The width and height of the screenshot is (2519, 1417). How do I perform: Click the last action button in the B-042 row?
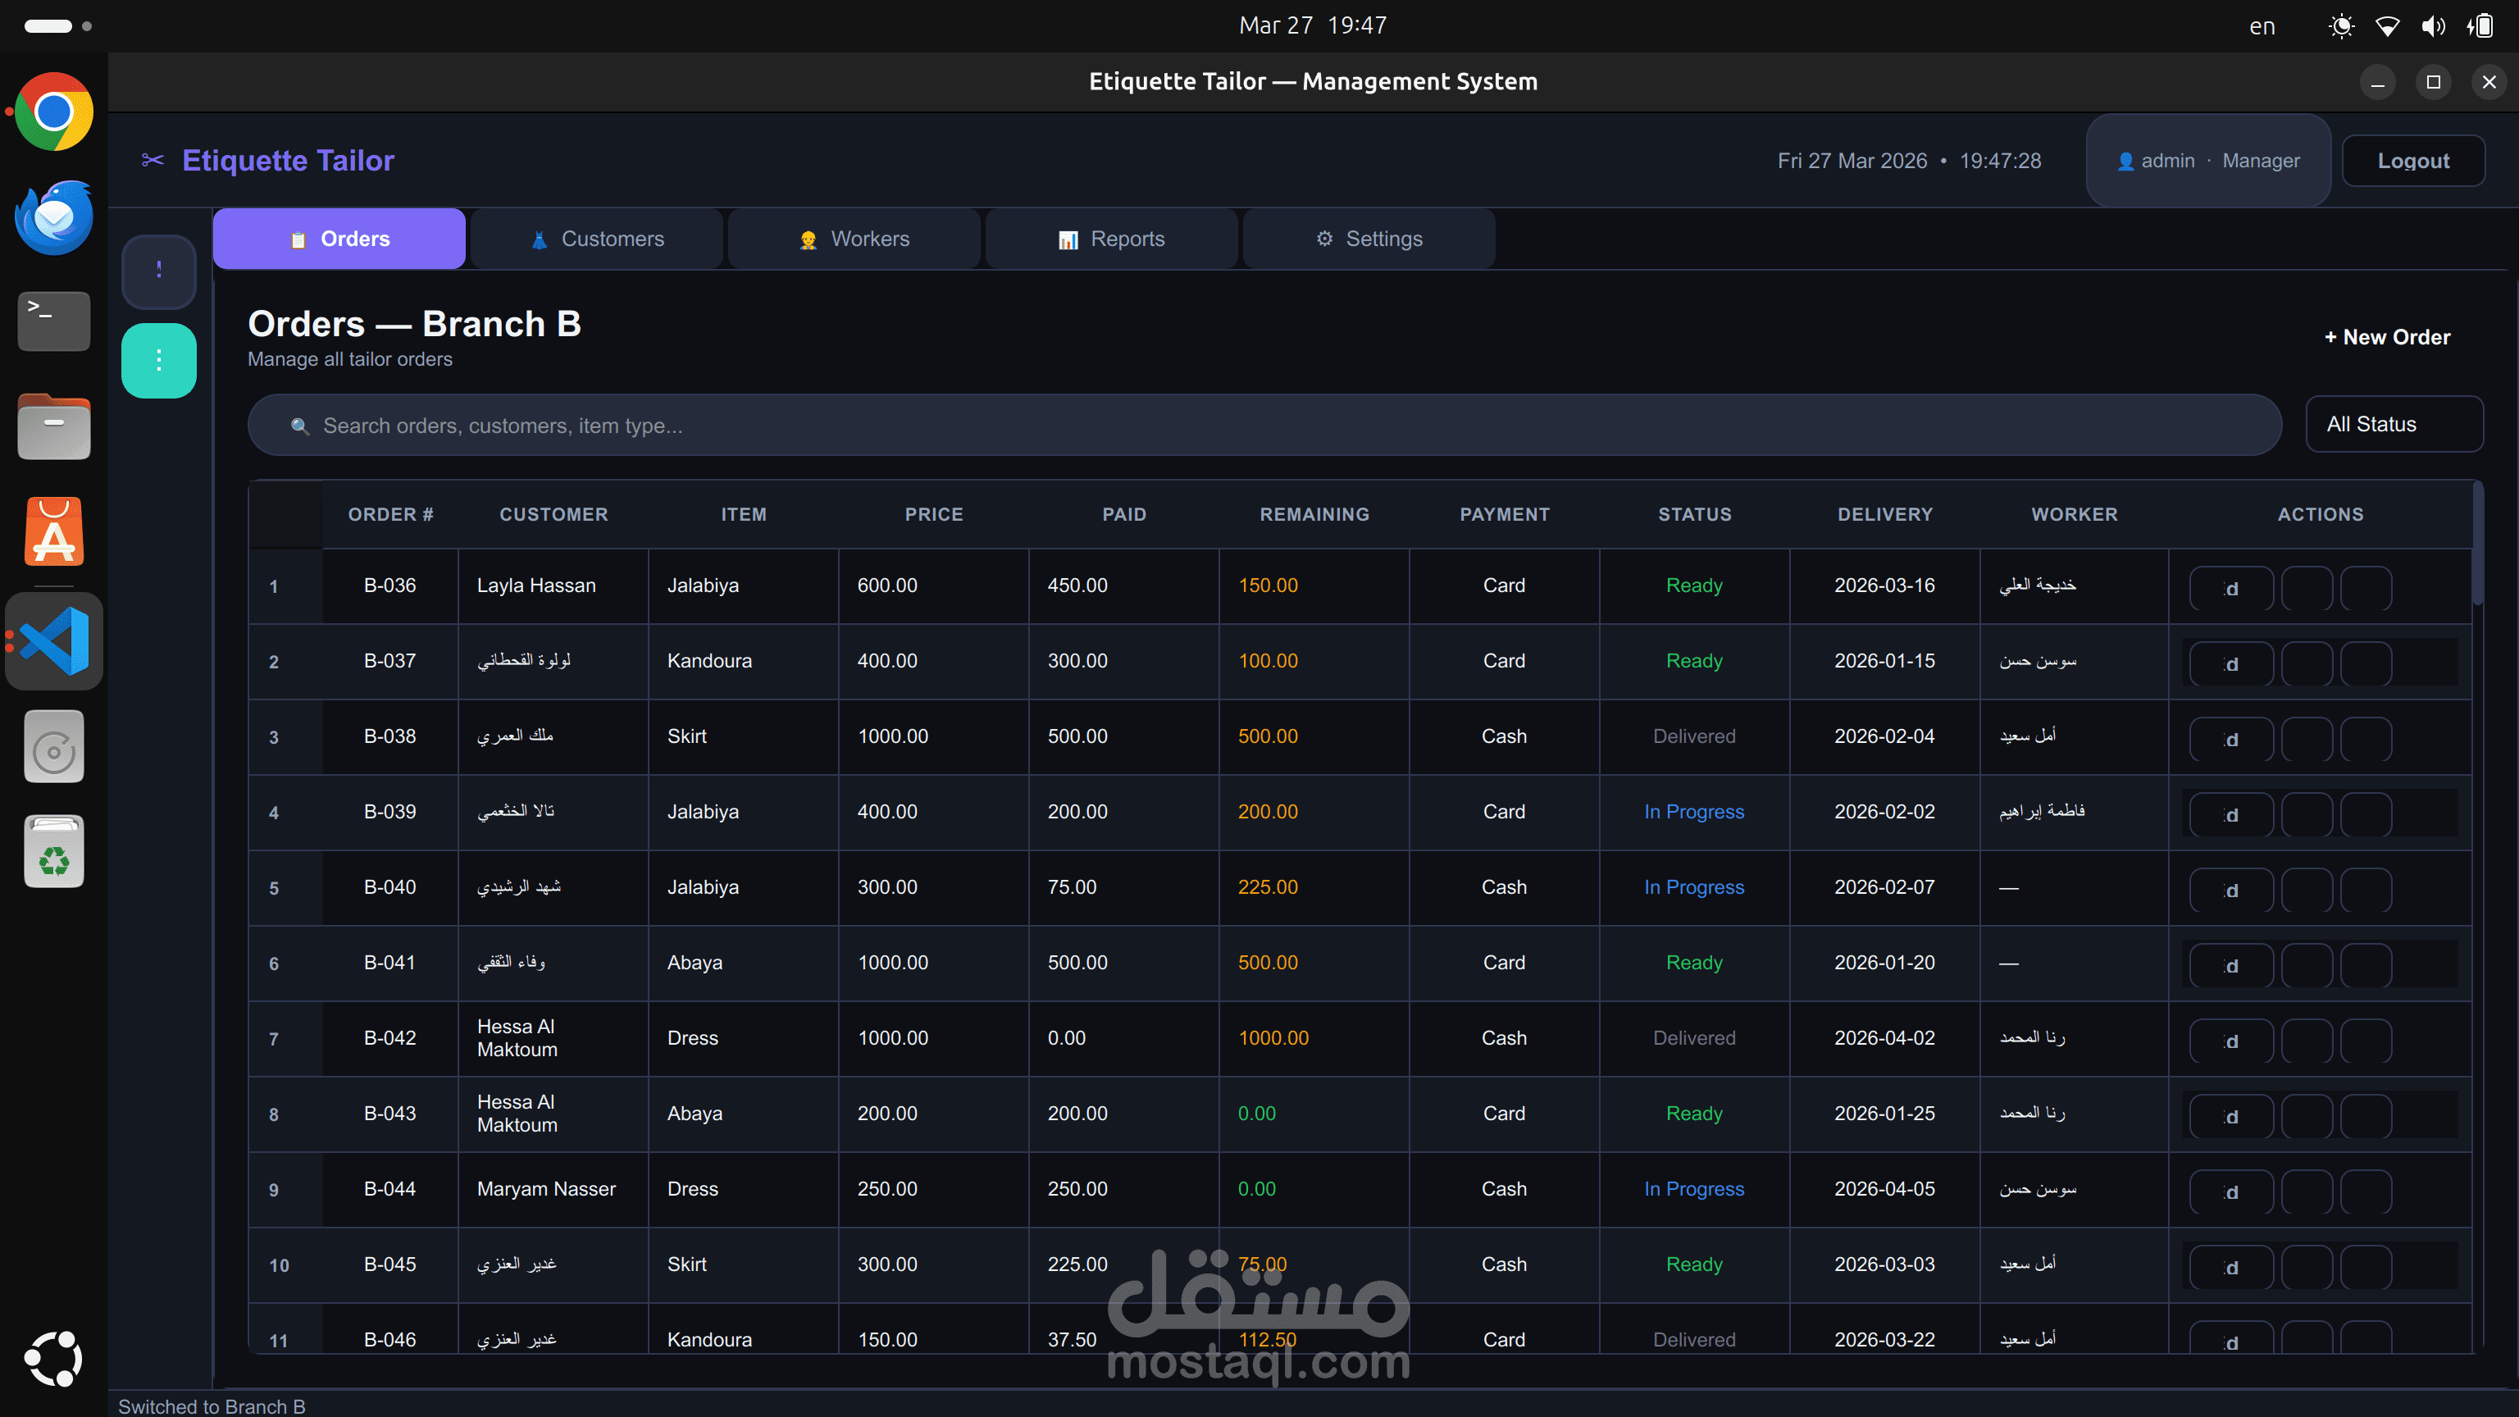point(2366,1041)
